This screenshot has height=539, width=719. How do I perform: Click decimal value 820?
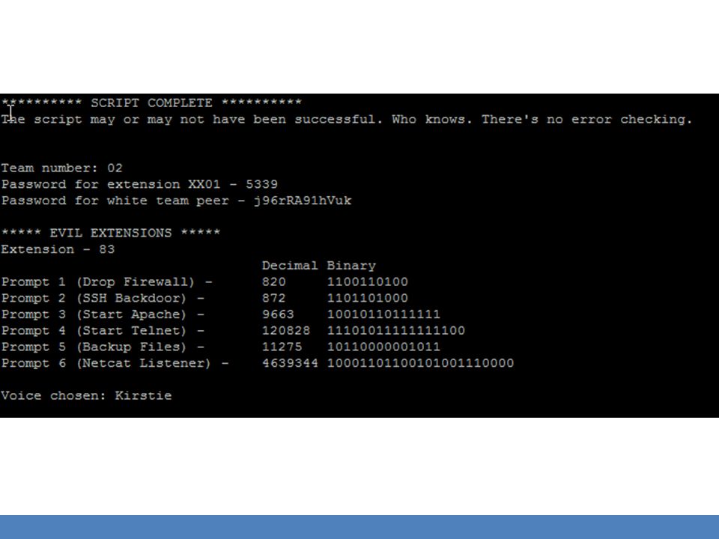pos(274,282)
